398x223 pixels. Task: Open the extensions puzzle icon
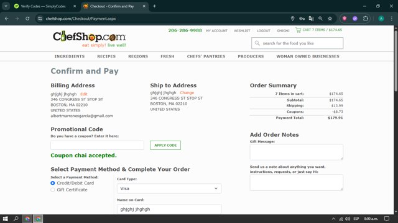pyautogui.click(x=366, y=19)
